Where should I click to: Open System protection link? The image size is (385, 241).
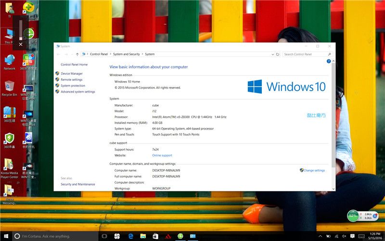(x=73, y=86)
